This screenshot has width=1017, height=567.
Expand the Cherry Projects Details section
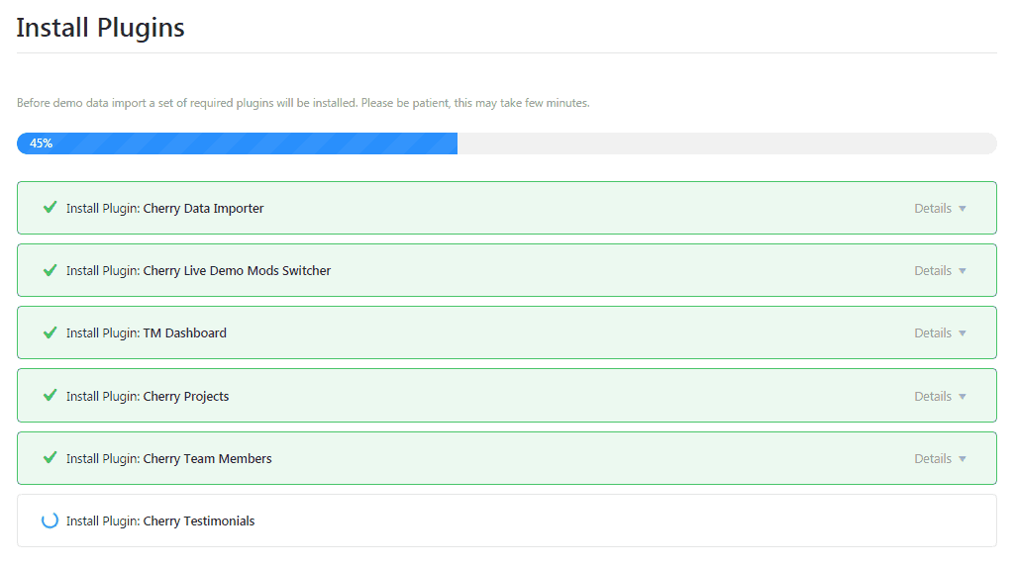[x=933, y=397]
